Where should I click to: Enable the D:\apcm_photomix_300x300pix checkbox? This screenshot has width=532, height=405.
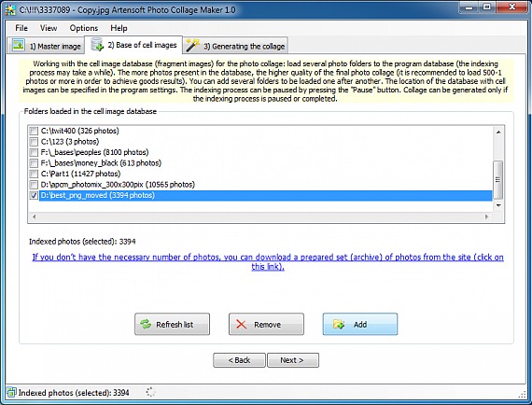(x=34, y=185)
